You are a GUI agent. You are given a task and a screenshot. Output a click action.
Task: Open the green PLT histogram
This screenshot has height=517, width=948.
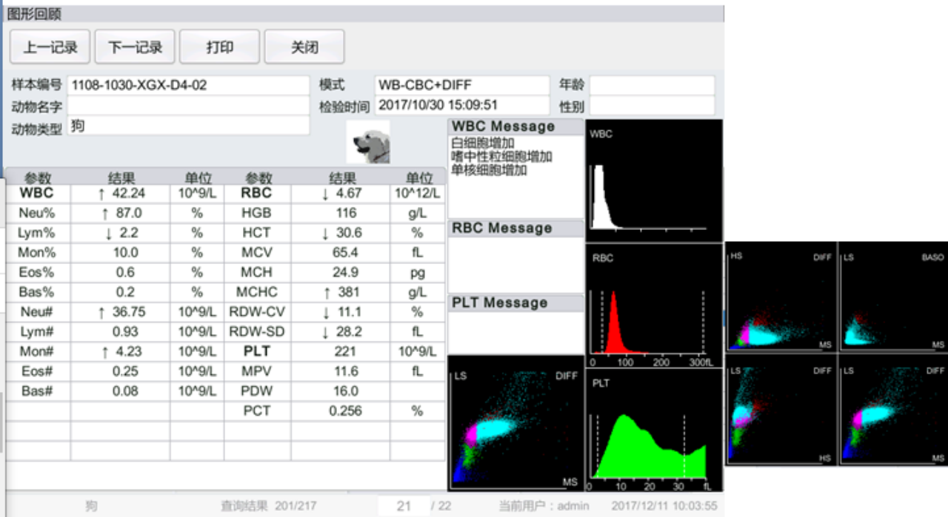653,430
